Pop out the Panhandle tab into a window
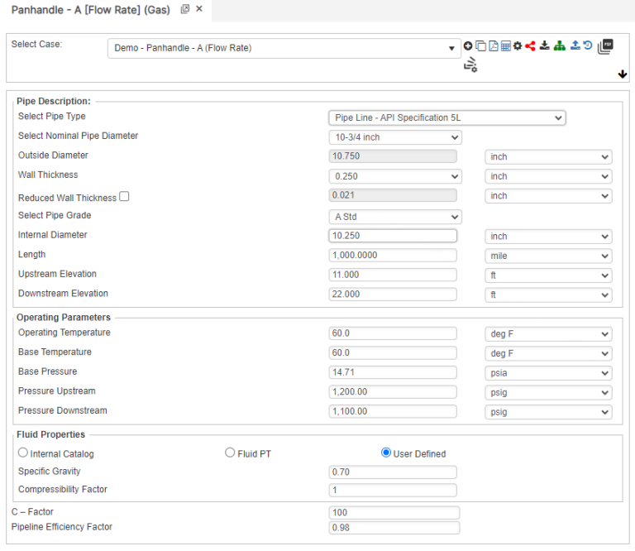This screenshot has height=551, width=635. (185, 9)
